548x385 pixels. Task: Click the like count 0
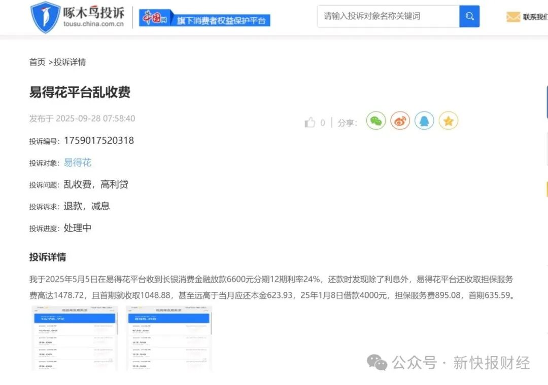323,123
